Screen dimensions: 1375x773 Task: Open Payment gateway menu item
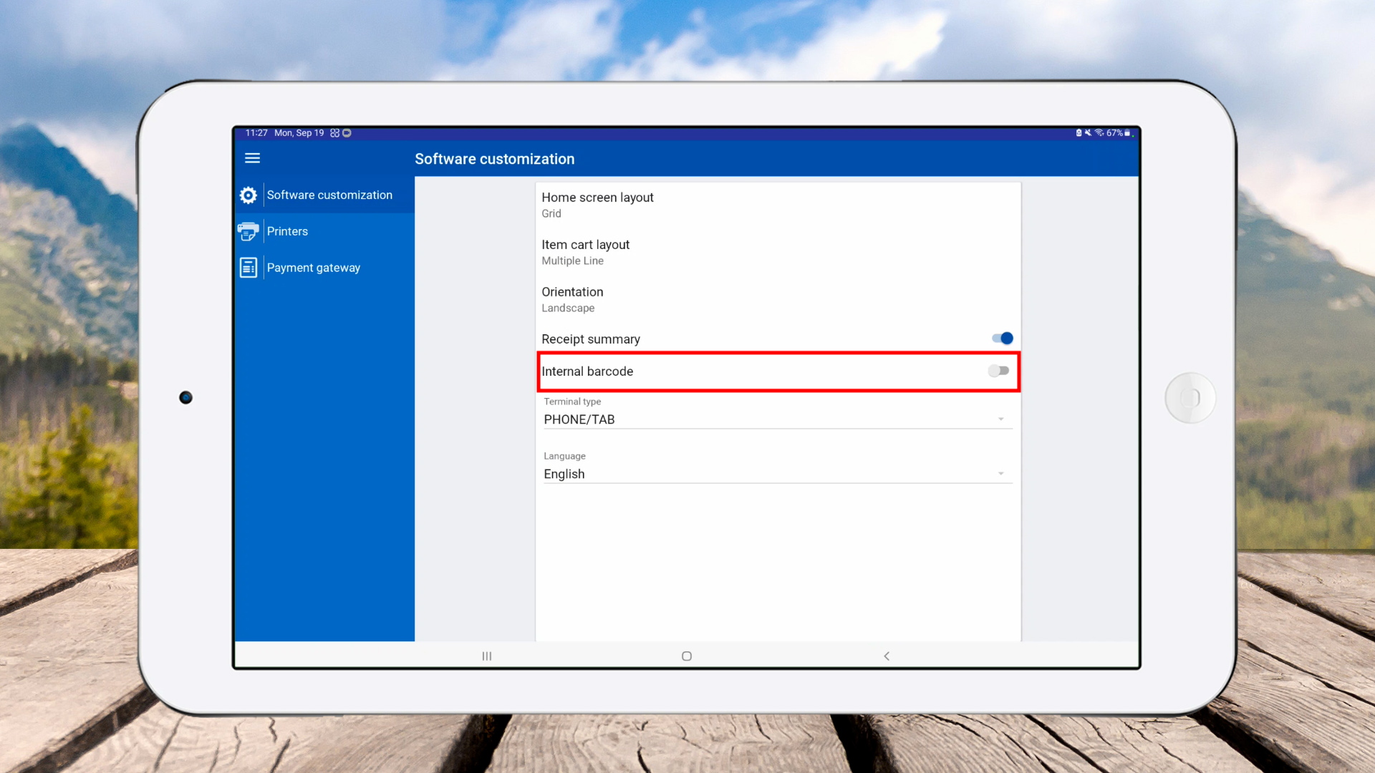tap(314, 268)
